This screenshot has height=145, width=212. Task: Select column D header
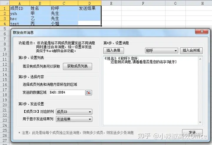pyautogui.click(x=90, y=3)
